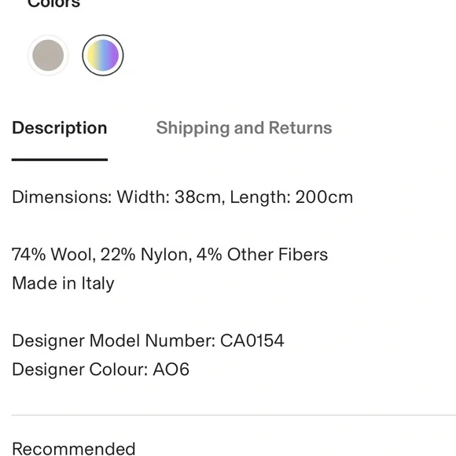Click the 200cm length value

coord(324,197)
